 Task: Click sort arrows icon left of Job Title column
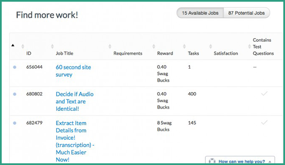[52, 46]
